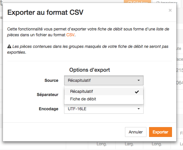Viewport: 183px width, 150px height.
Task: Click the Options d'export heading
Action: (90, 70)
